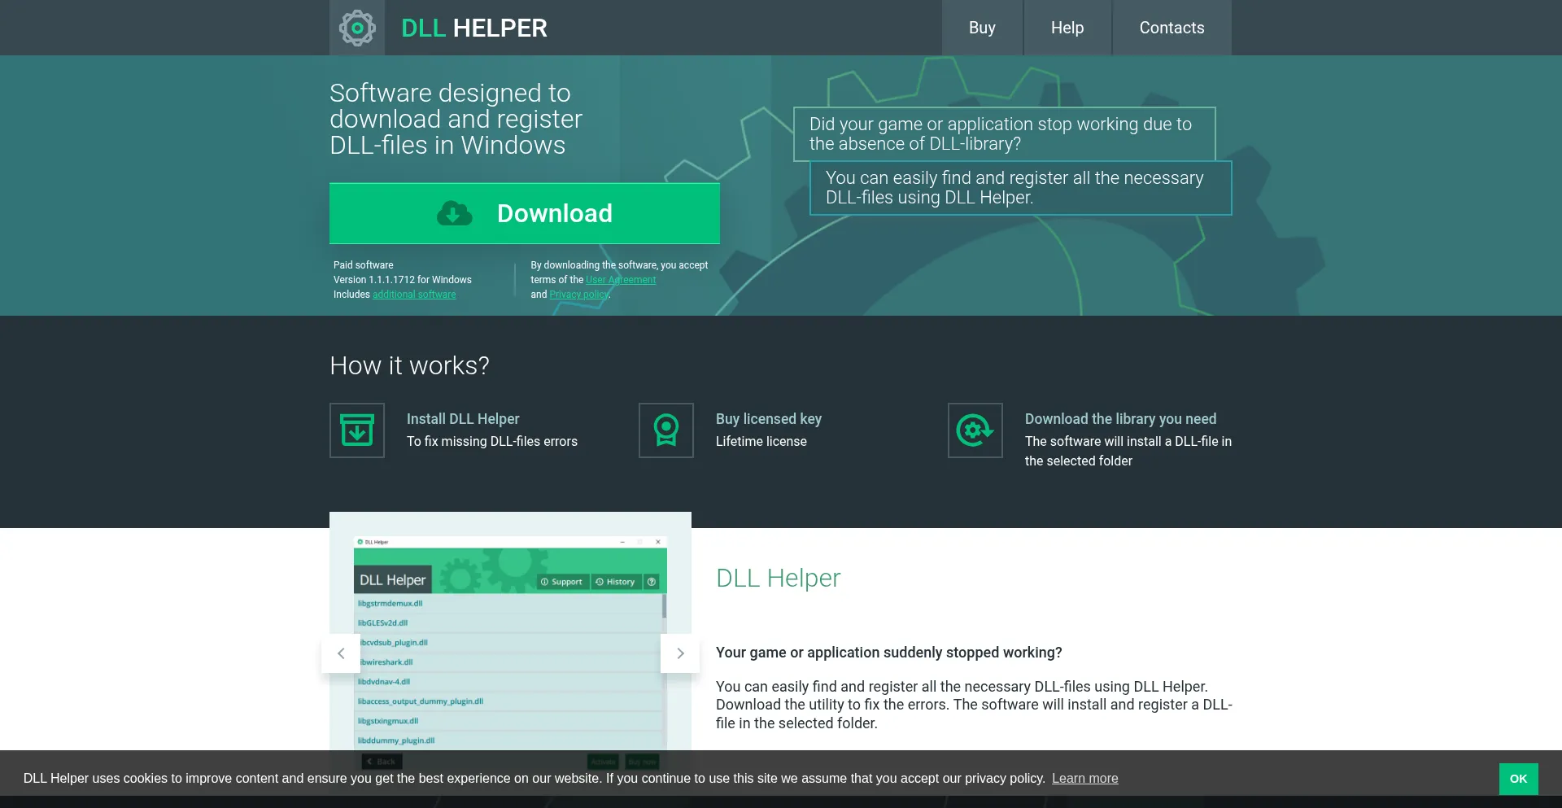
Task: Click the Install DLL Helper heading
Action: [x=463, y=419]
